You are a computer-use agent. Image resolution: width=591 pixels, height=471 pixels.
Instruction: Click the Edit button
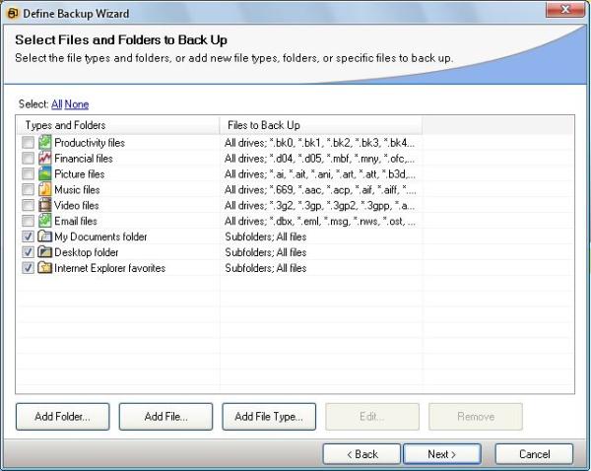coord(372,417)
